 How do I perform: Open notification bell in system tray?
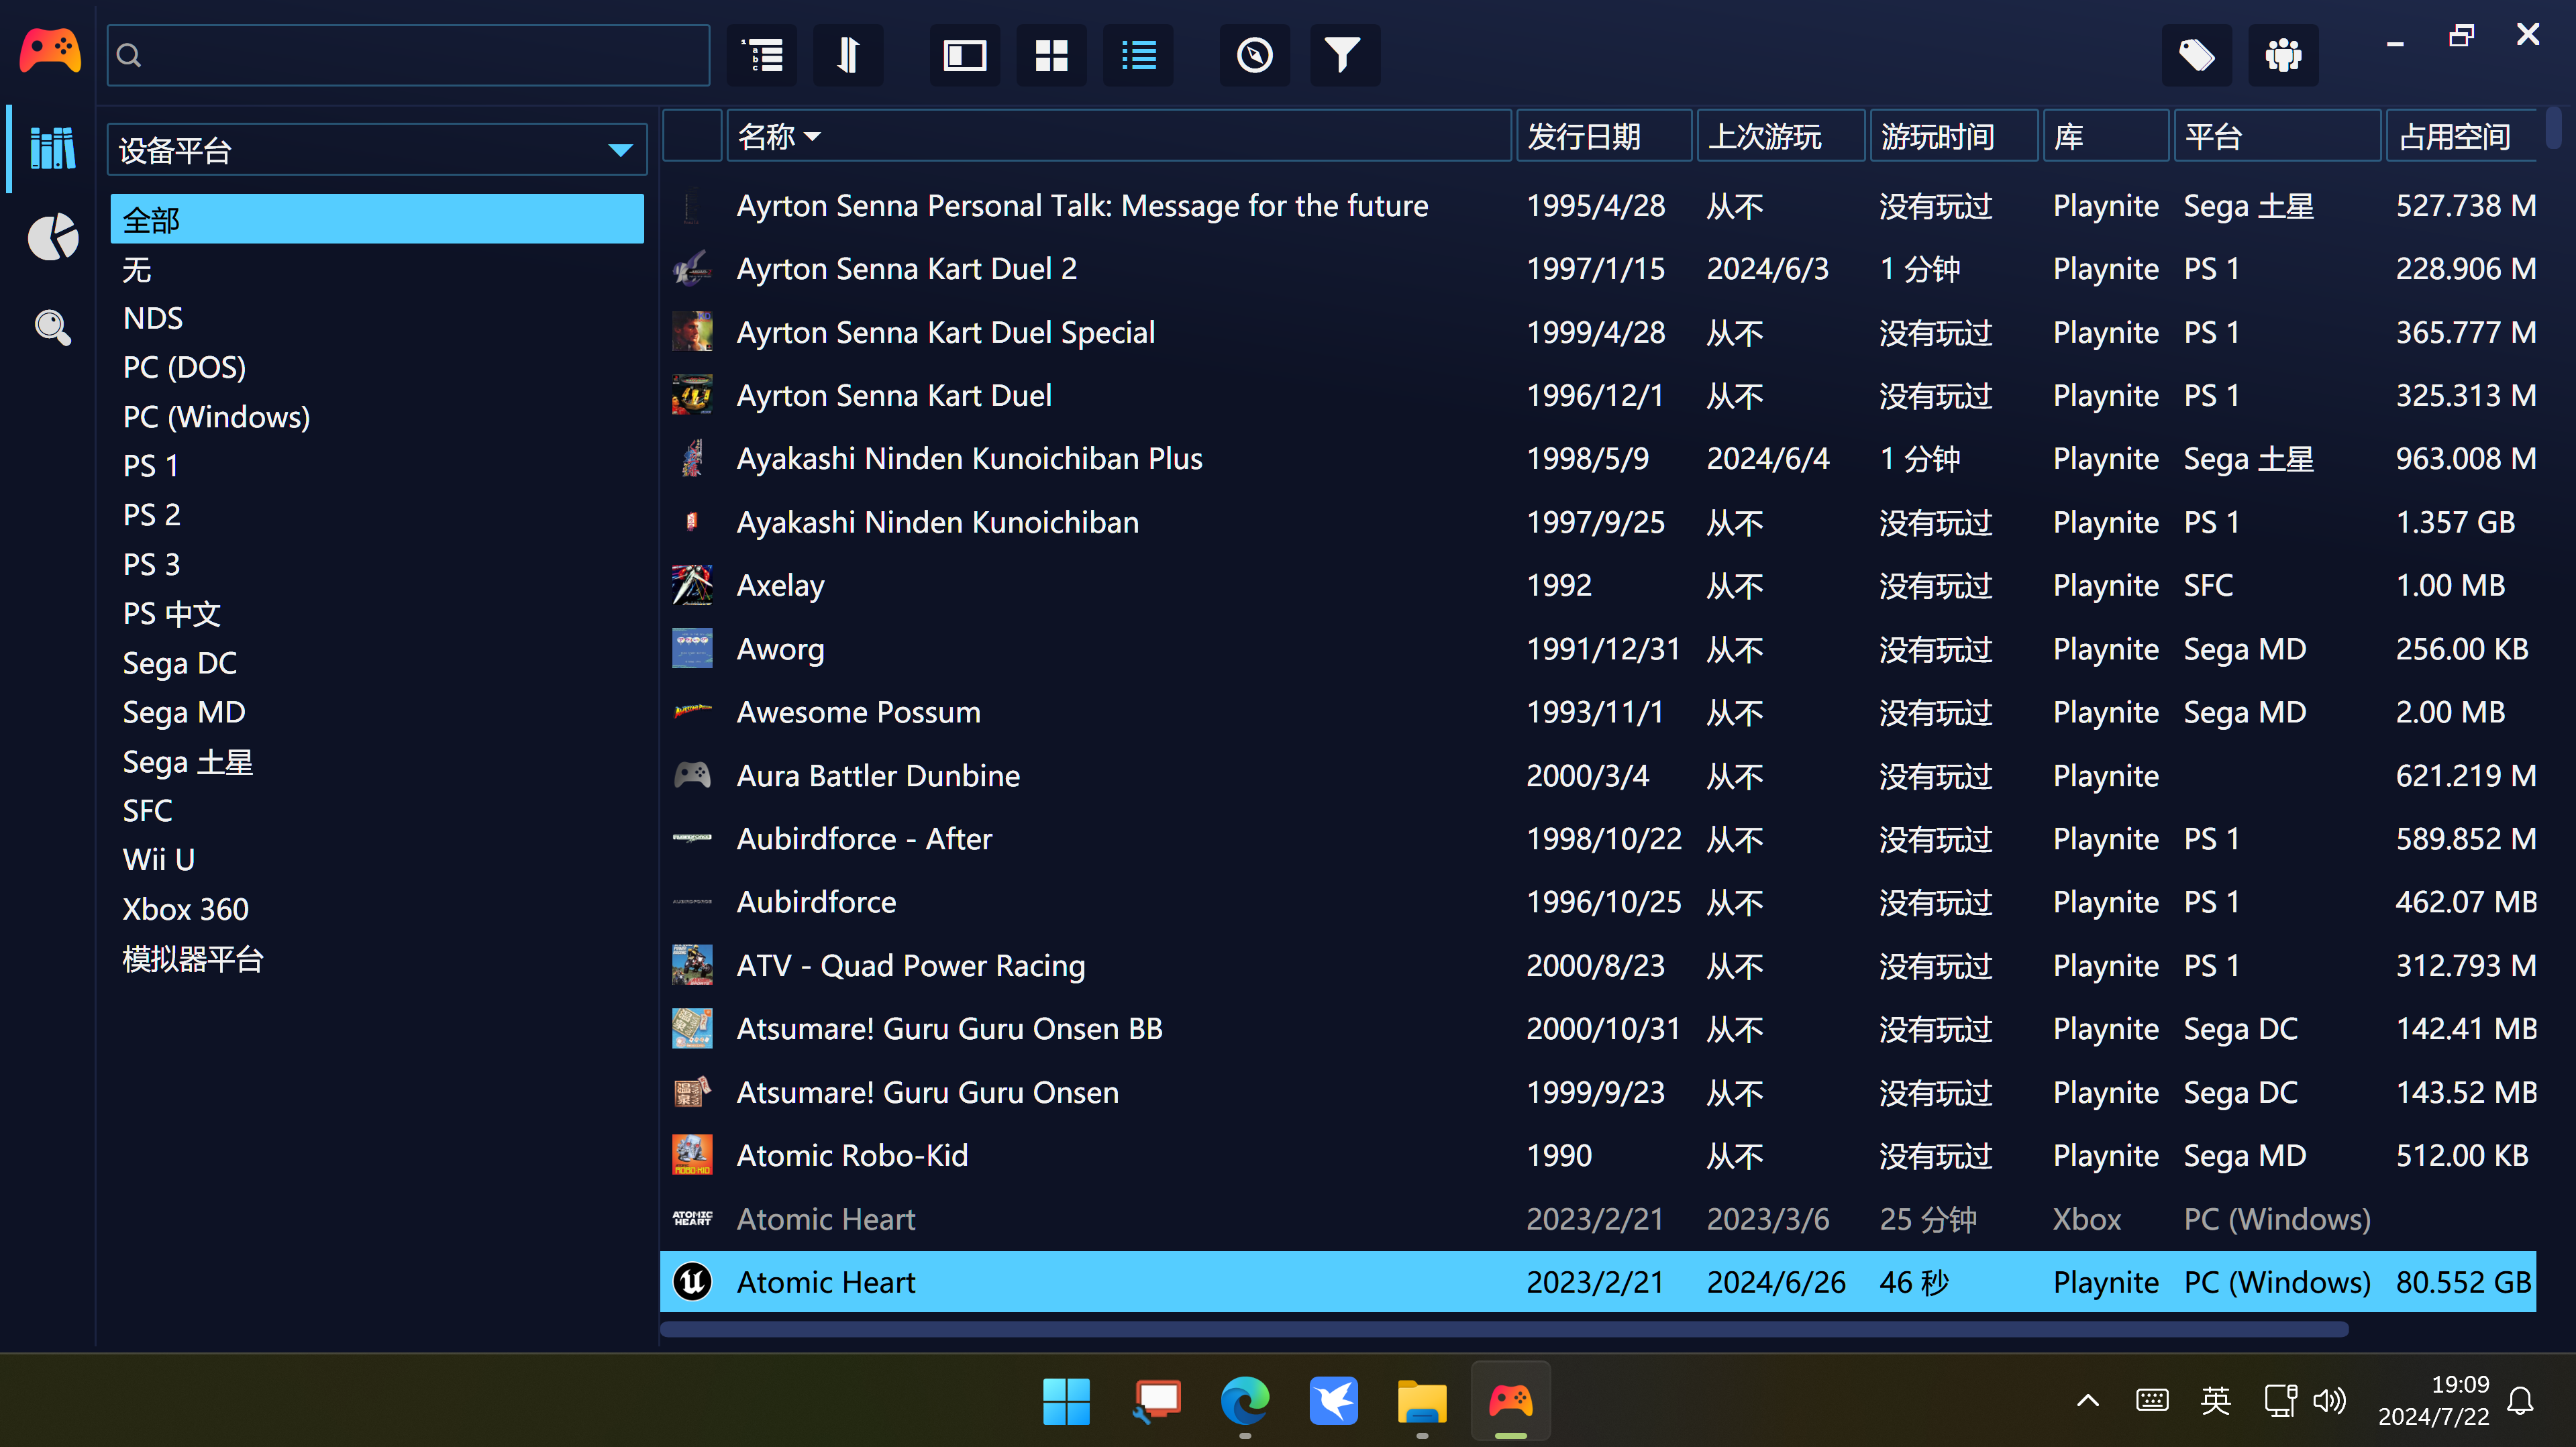2521,1401
